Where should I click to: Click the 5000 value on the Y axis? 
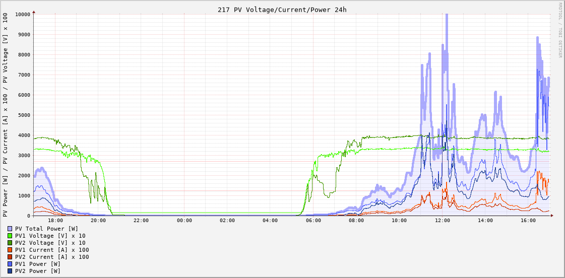point(24,115)
